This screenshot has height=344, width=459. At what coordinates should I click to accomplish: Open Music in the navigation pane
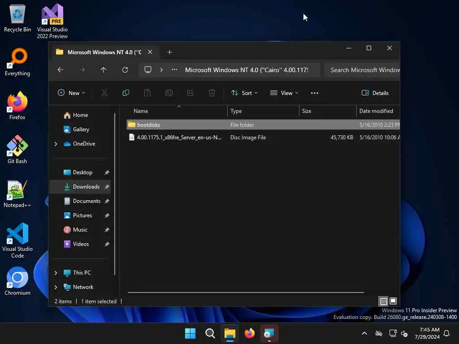[x=80, y=230]
